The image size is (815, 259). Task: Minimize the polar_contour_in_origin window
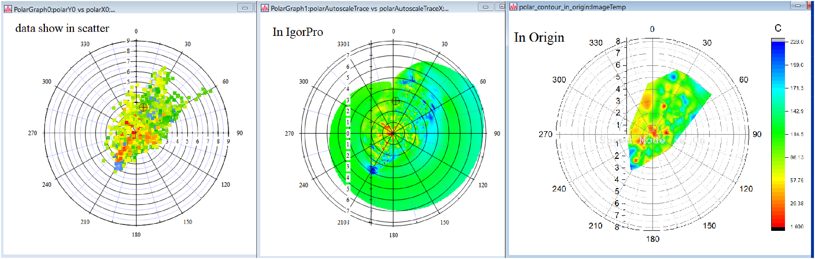coord(798,5)
